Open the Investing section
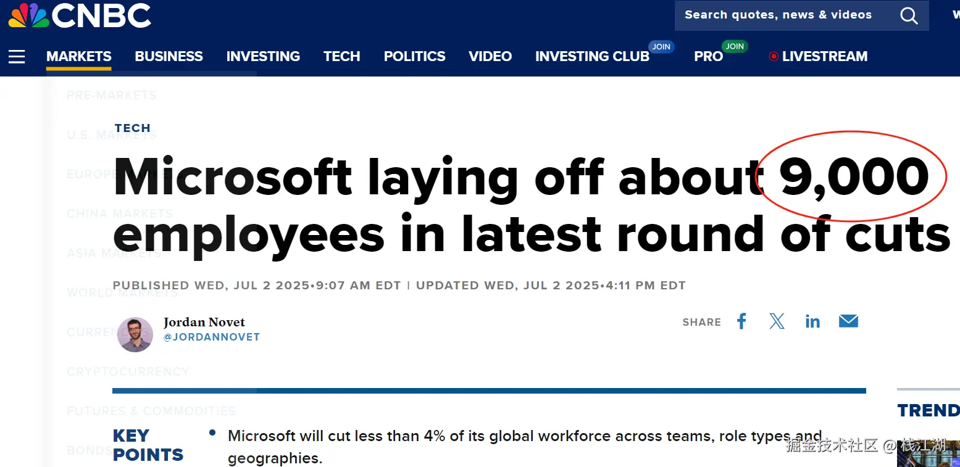Screen dimensions: 960x467 [x=263, y=57]
